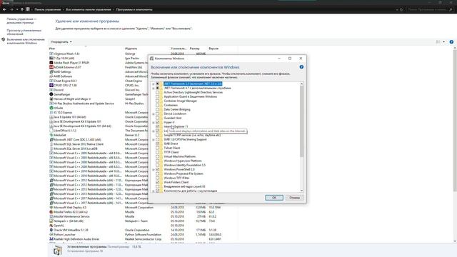This screenshot has width=457, height=257.
Task: Click the Mozilla Firefox icon
Action: point(51,212)
